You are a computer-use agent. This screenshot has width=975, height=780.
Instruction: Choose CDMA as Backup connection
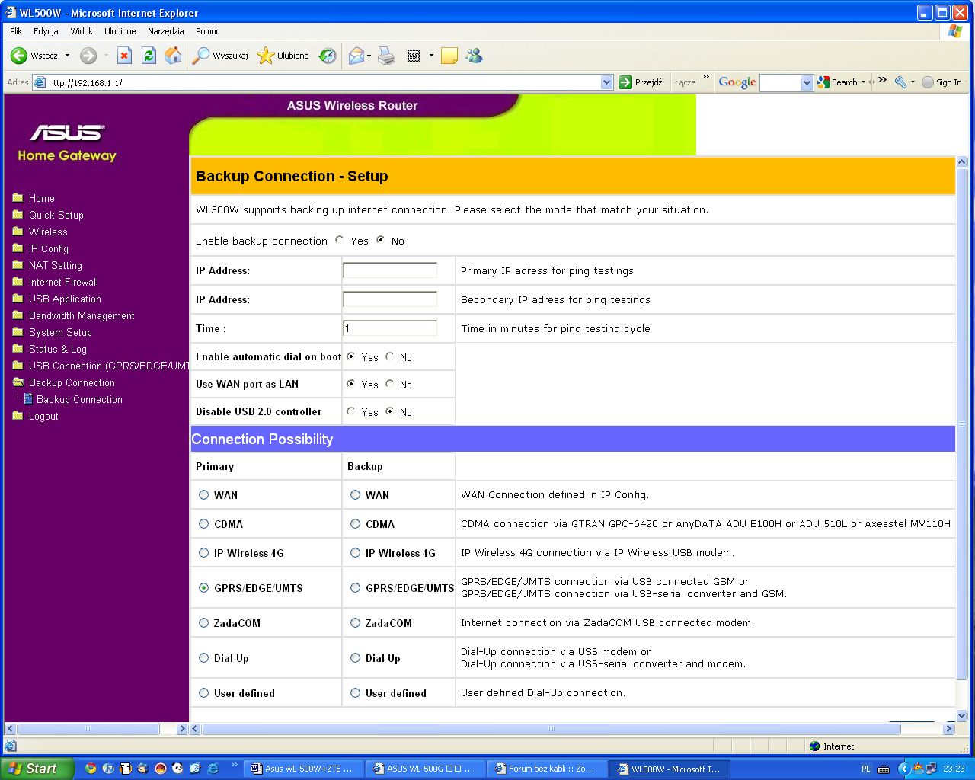coord(355,524)
